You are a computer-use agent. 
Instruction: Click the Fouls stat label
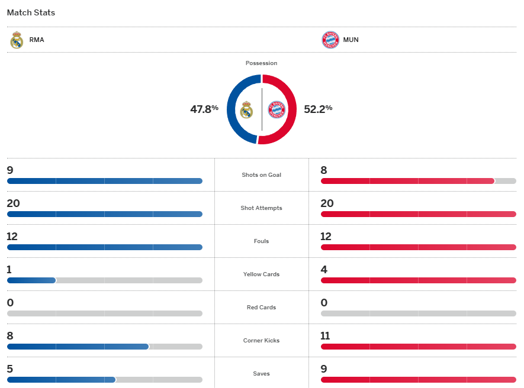point(262,241)
